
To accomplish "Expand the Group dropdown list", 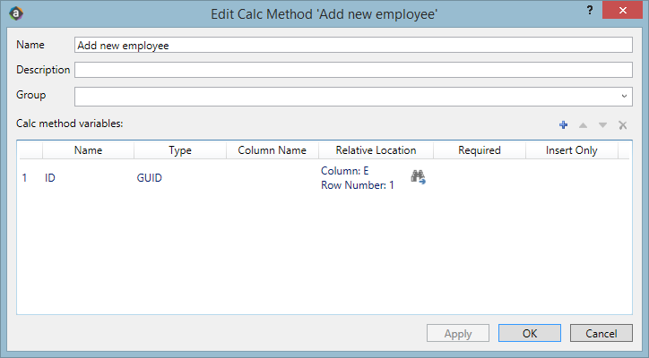I will (623, 96).
